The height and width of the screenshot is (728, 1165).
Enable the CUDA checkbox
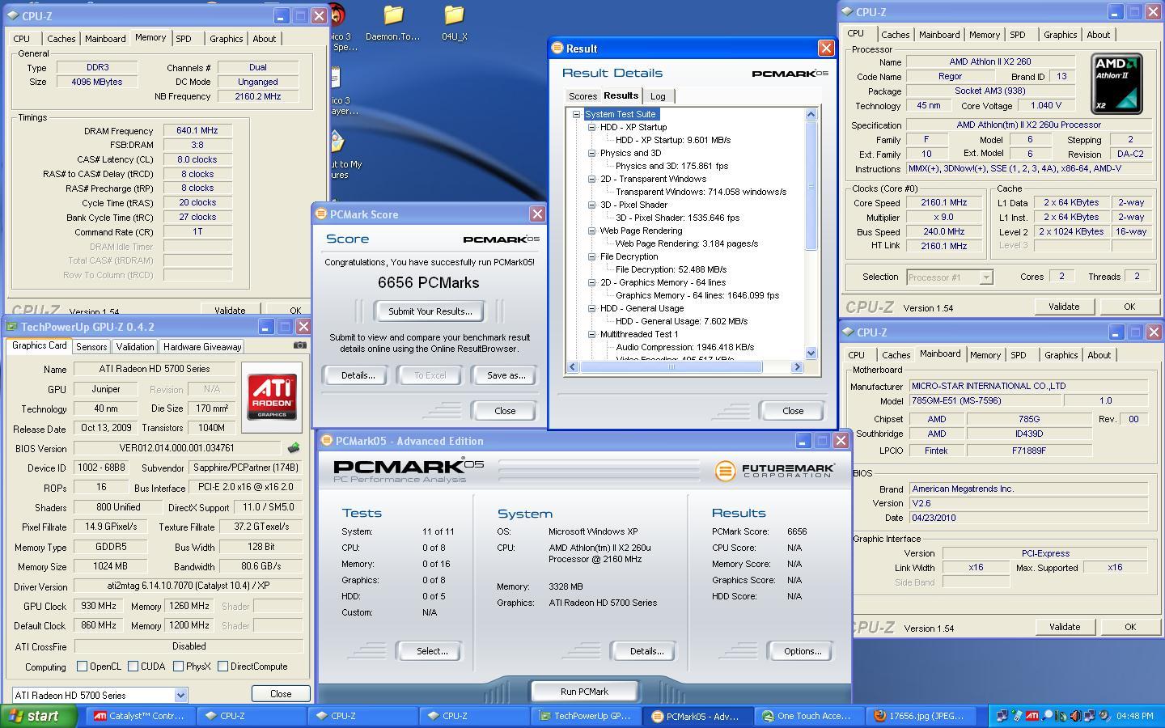pyautogui.click(x=133, y=667)
